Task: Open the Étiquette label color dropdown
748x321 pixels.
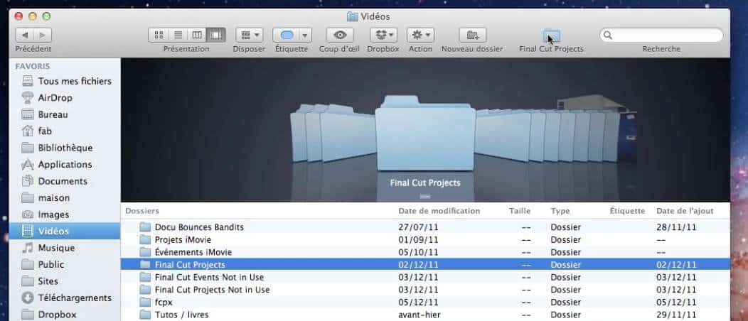Action: pos(292,35)
